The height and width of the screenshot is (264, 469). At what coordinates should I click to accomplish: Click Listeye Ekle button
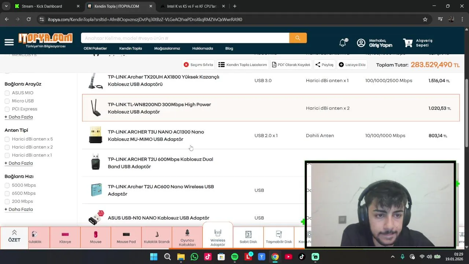click(352, 65)
